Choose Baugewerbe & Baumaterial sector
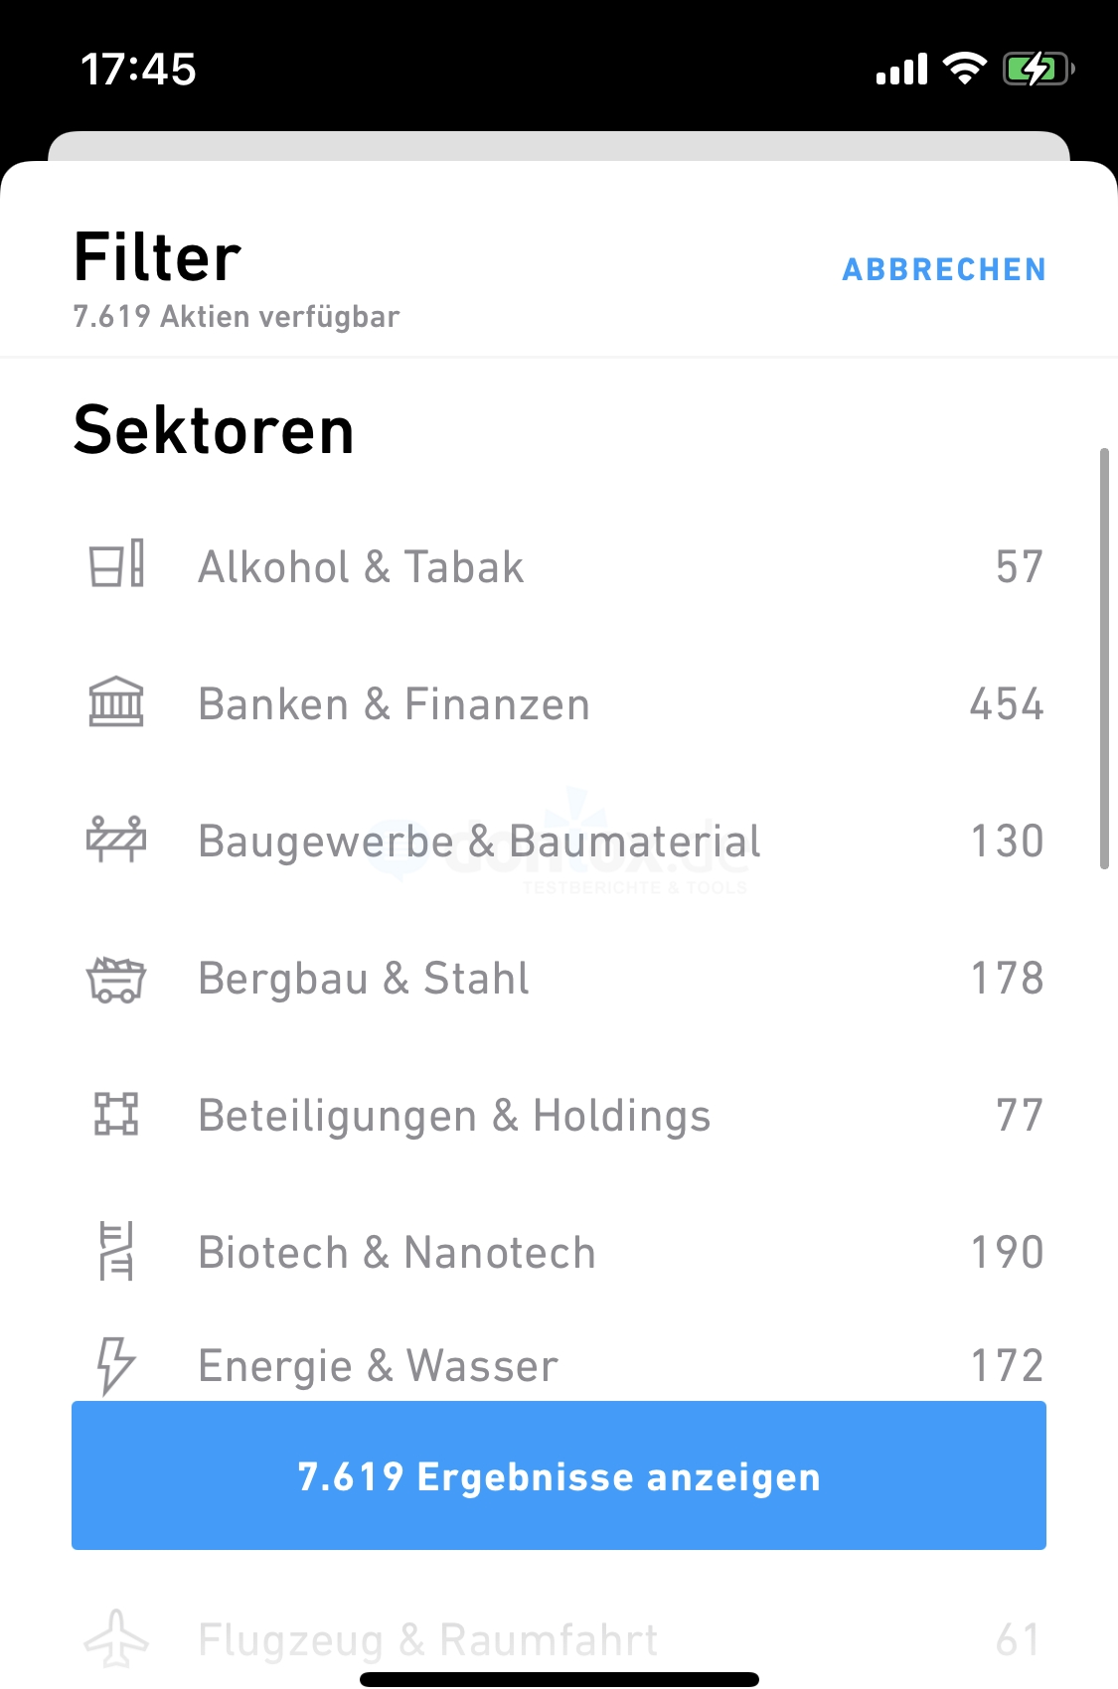Image resolution: width=1118 pixels, height=1689 pixels. click(x=559, y=841)
